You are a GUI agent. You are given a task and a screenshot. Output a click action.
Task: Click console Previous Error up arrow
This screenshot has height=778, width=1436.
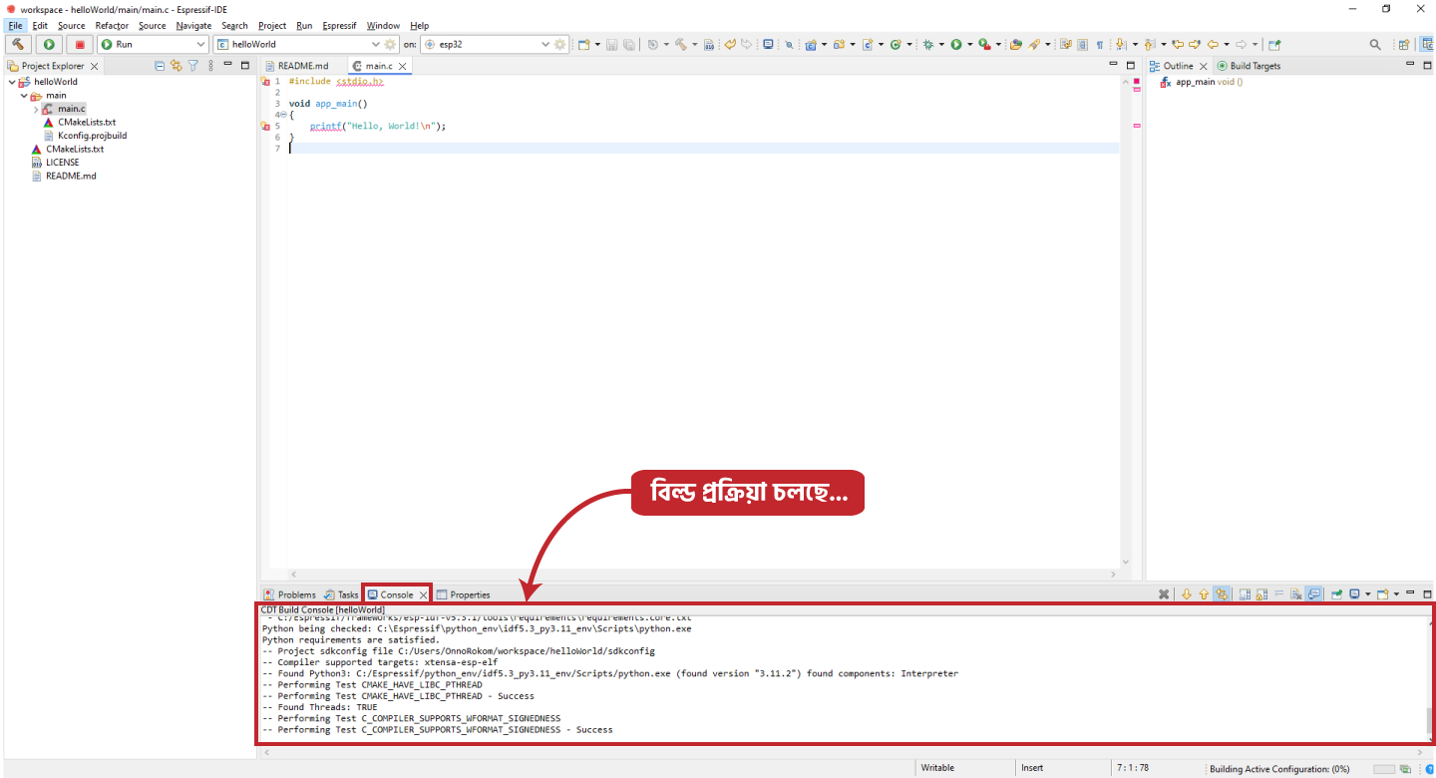1204,594
